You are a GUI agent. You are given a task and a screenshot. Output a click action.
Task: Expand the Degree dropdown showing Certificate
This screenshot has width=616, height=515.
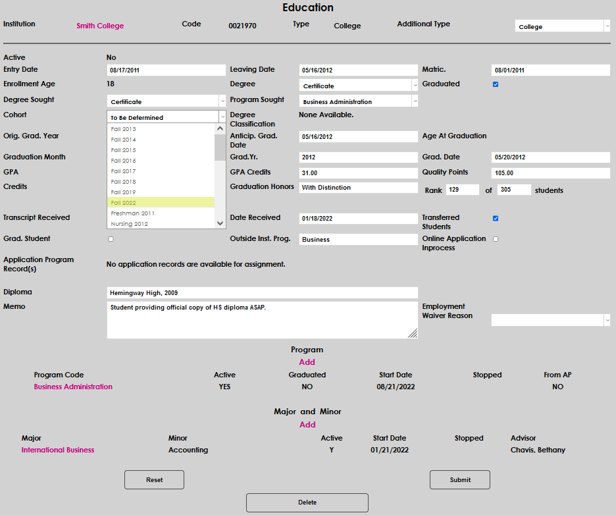click(x=359, y=86)
